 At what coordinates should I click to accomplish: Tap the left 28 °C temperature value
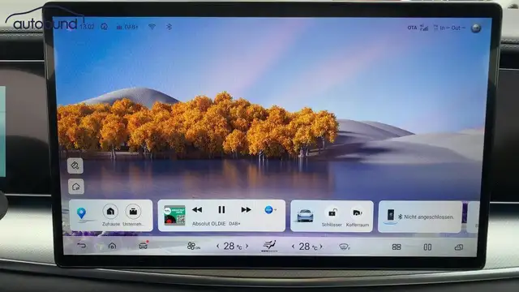[233, 246]
